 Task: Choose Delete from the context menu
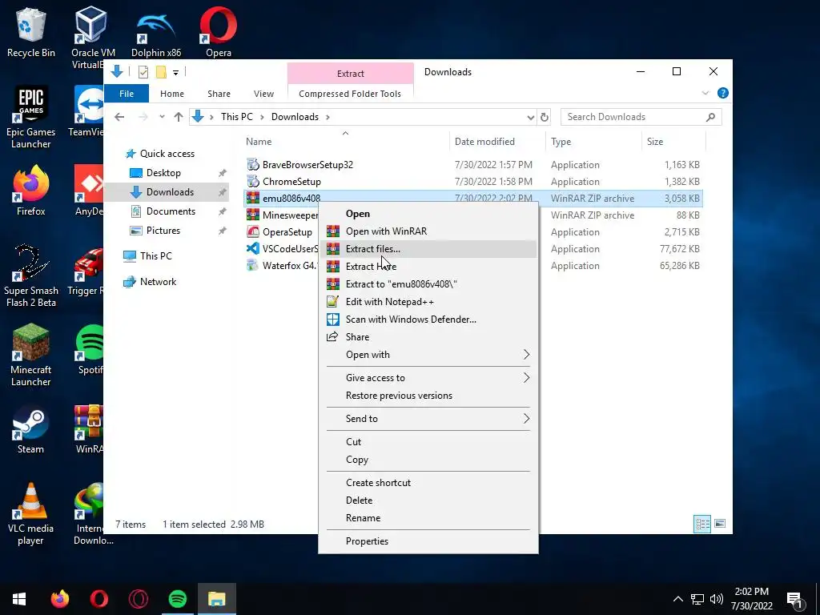coord(428,500)
